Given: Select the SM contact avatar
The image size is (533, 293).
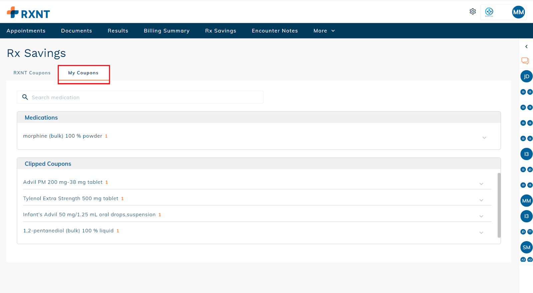Looking at the screenshot, I should tap(526, 247).
